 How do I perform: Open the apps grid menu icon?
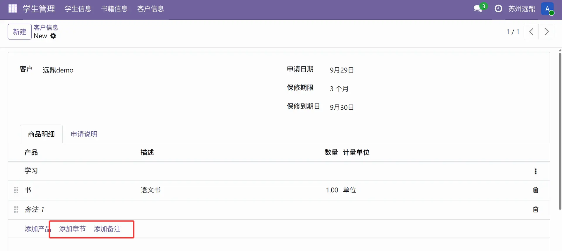[x=13, y=9]
